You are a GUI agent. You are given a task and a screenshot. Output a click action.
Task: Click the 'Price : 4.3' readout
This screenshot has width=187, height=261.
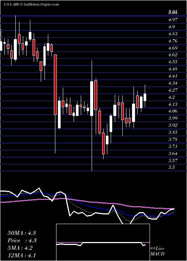coord(22,240)
